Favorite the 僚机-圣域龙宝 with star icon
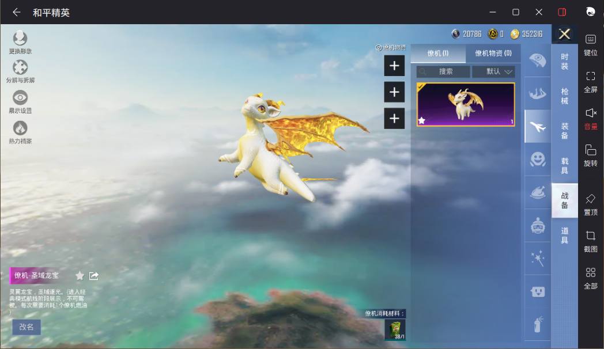 pyautogui.click(x=80, y=275)
